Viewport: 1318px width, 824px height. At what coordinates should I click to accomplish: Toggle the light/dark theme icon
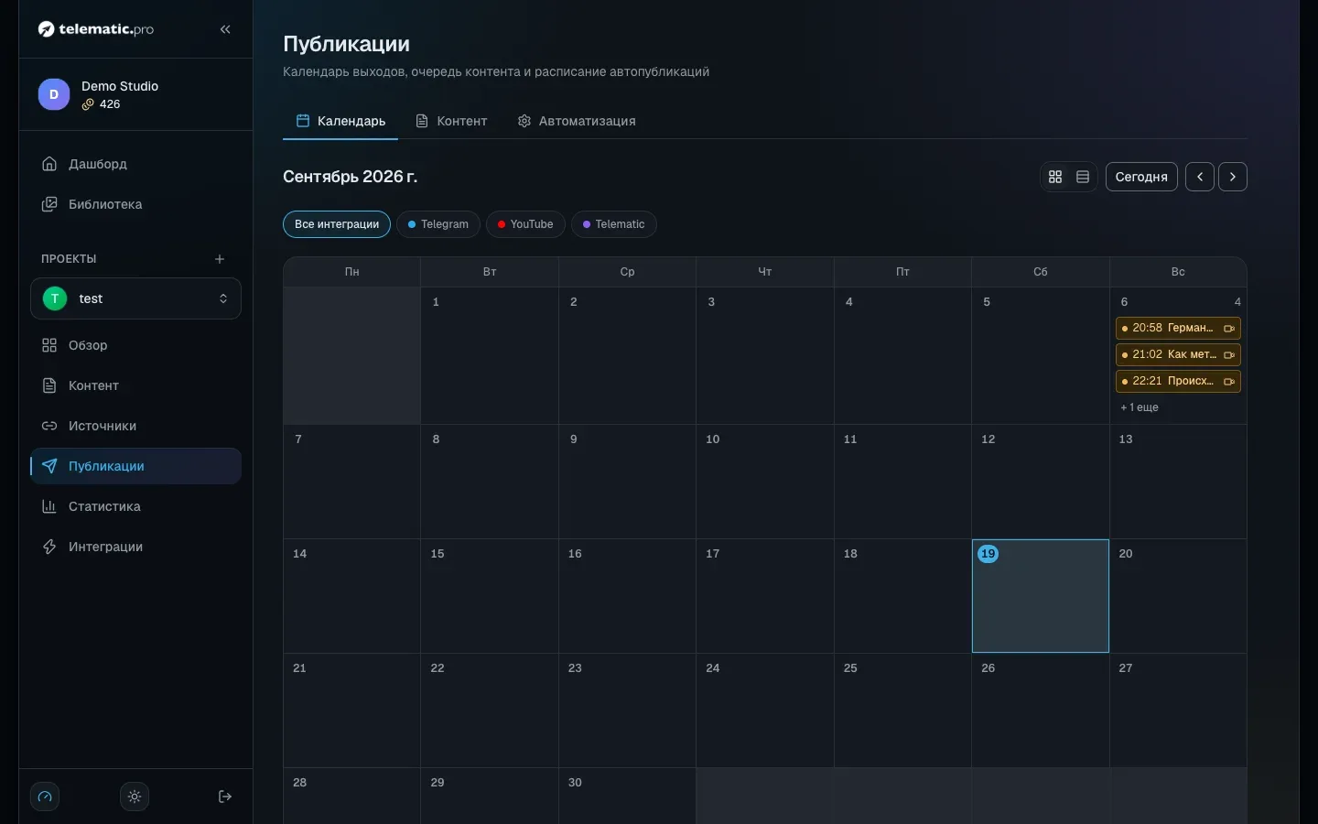(135, 797)
